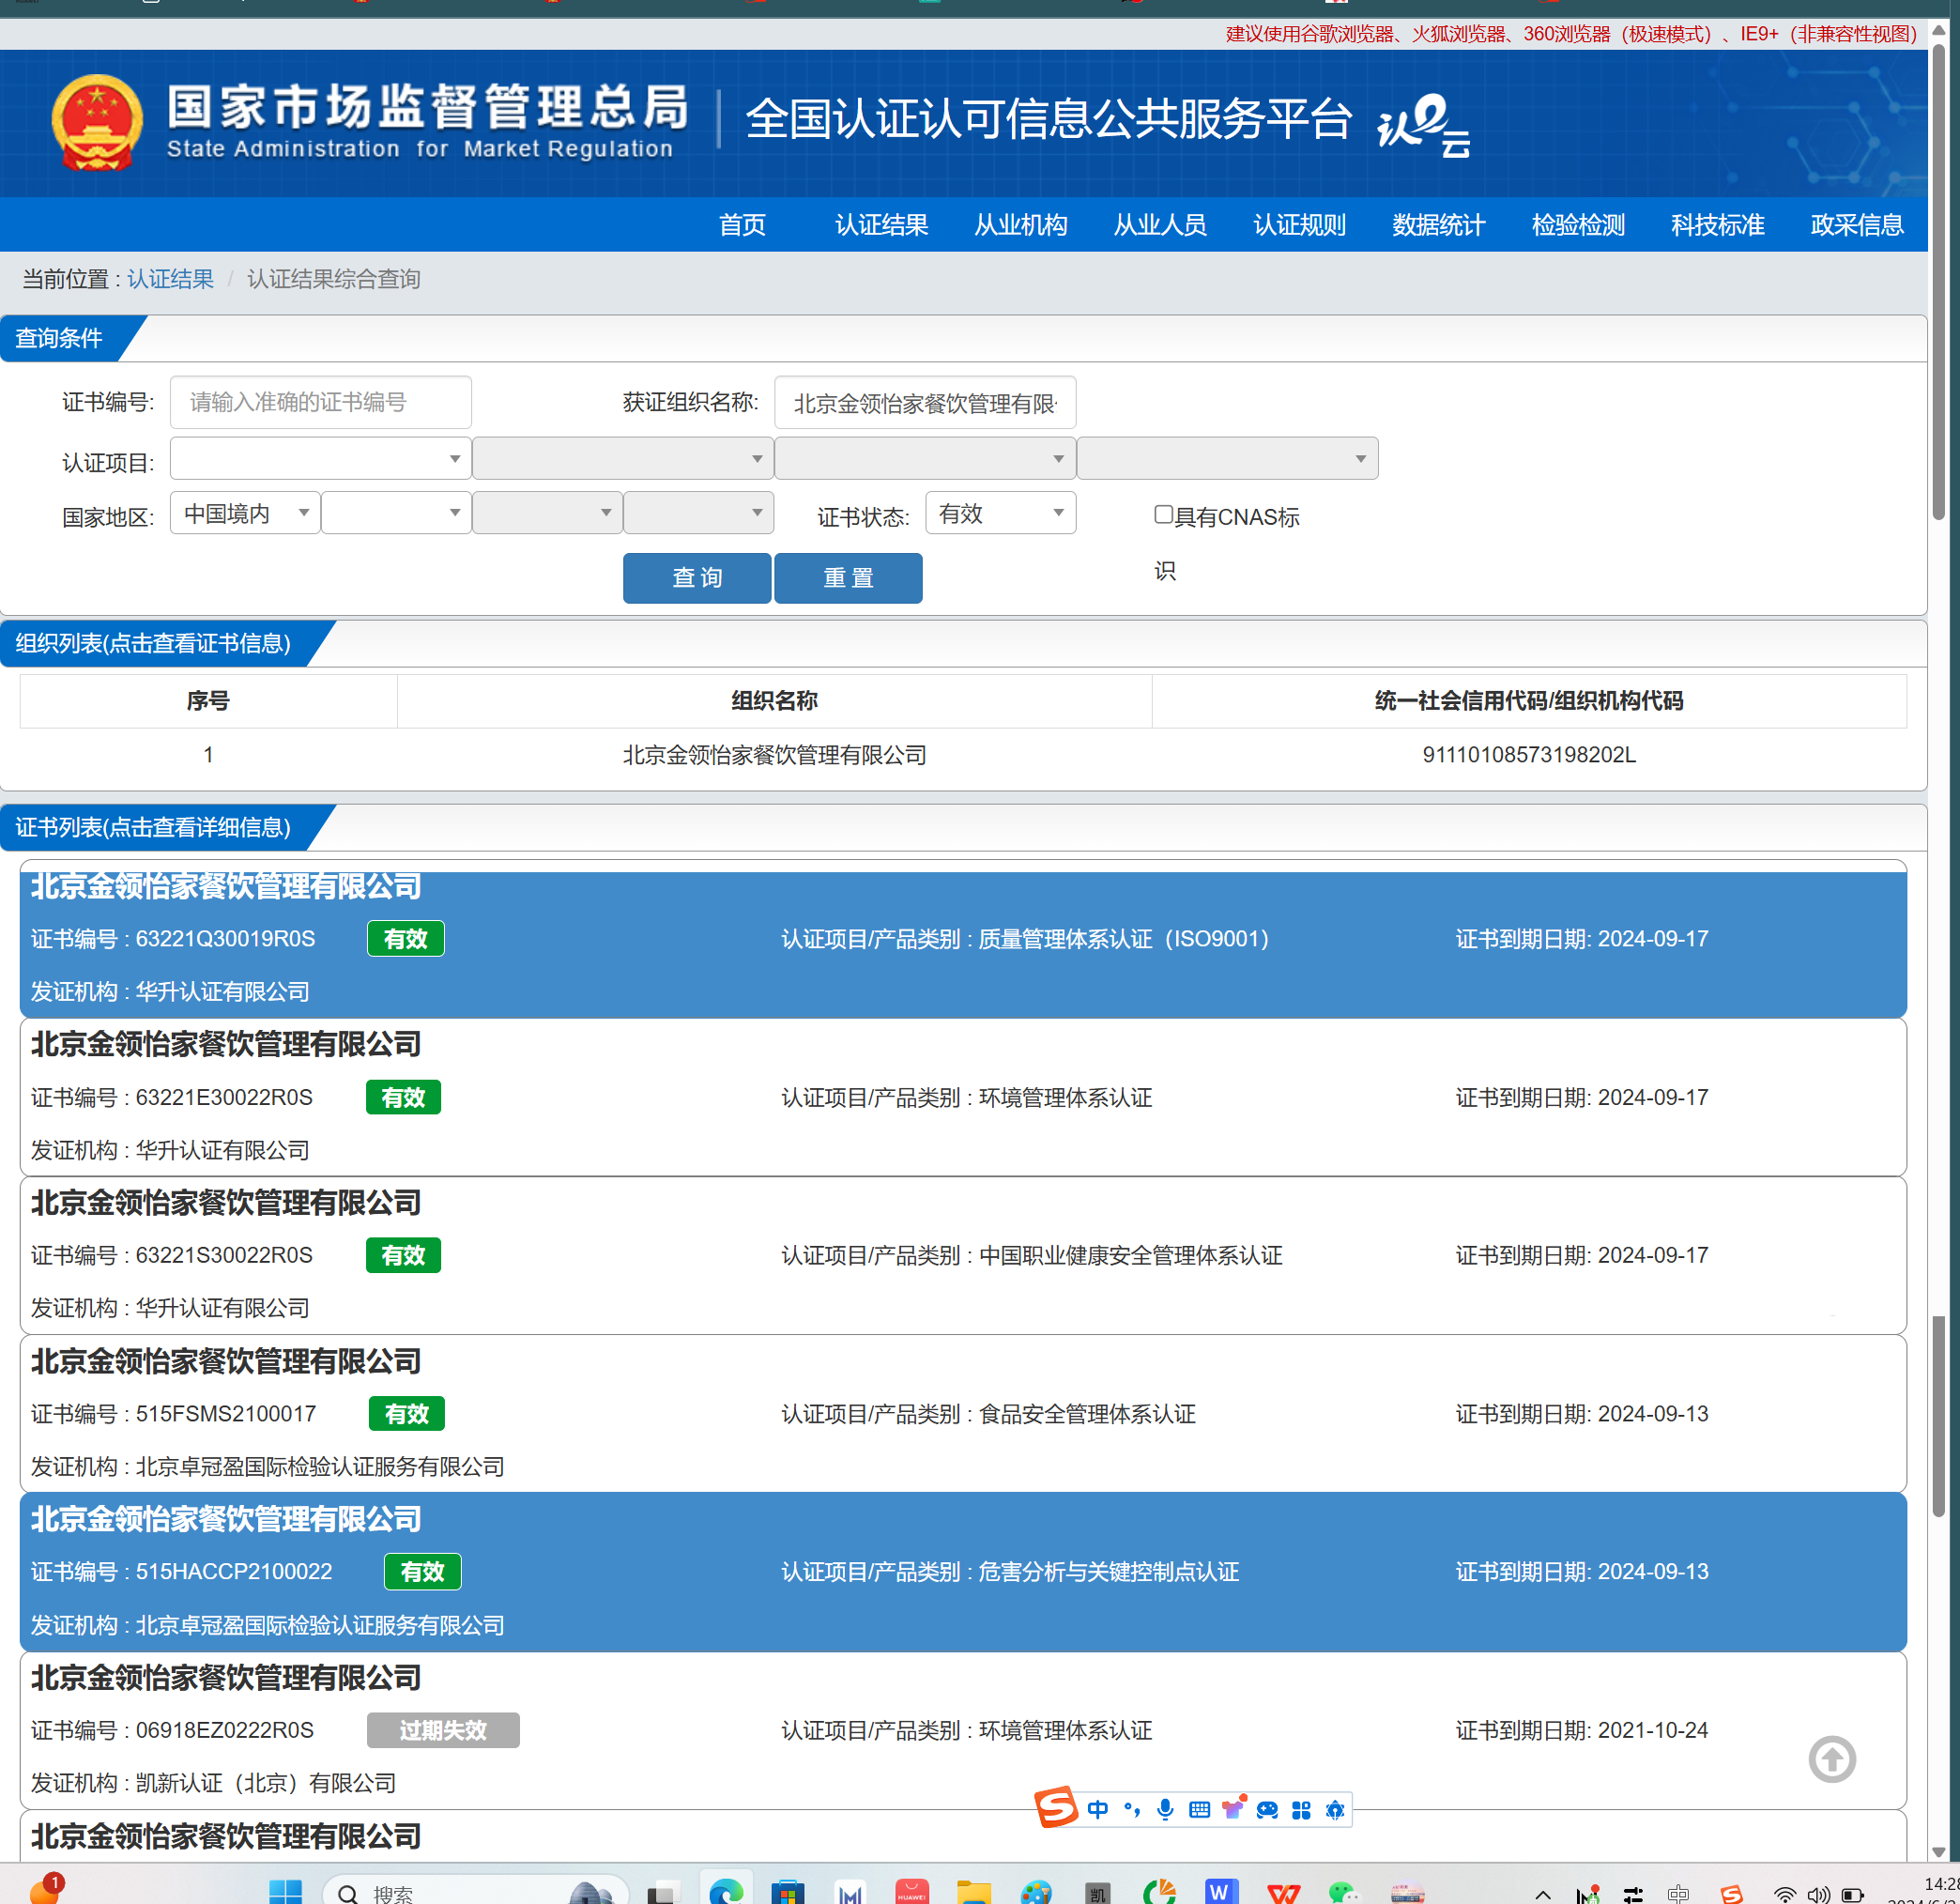The width and height of the screenshot is (1960, 1904).
Task: Open certificate 515HACCP2100022 details
Action: [x=963, y=1572]
